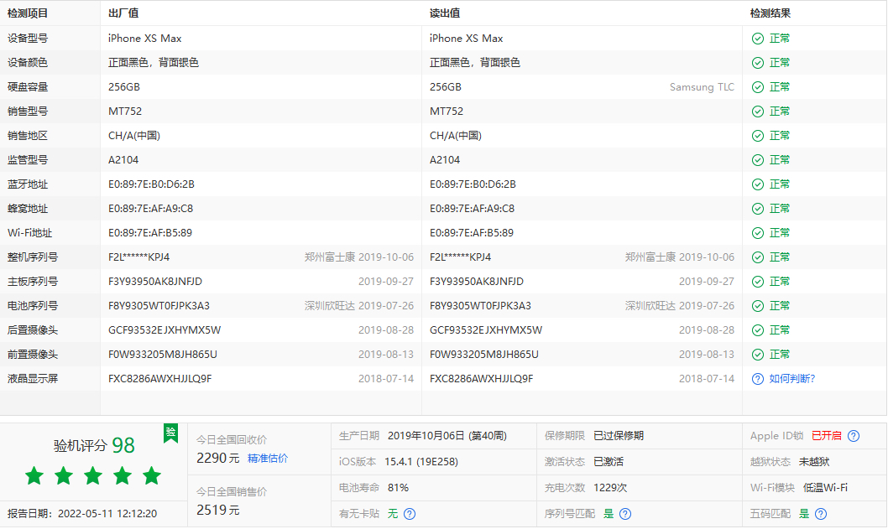The width and height of the screenshot is (888, 529).
Task: Click the check icon for 硬盘容量 result
Action: pos(756,86)
